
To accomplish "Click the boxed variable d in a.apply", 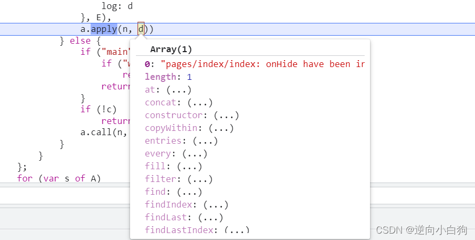I will tap(141, 29).
